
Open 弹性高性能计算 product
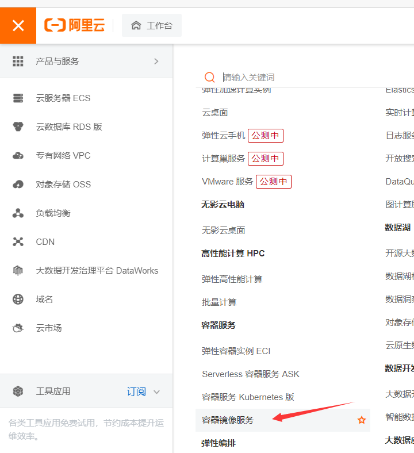click(x=232, y=279)
